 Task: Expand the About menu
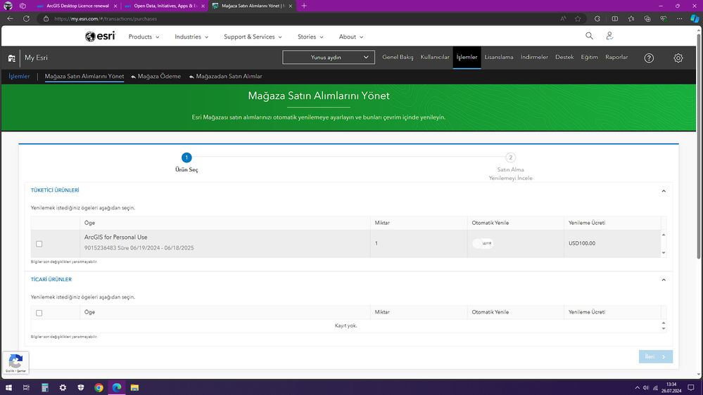click(350, 37)
